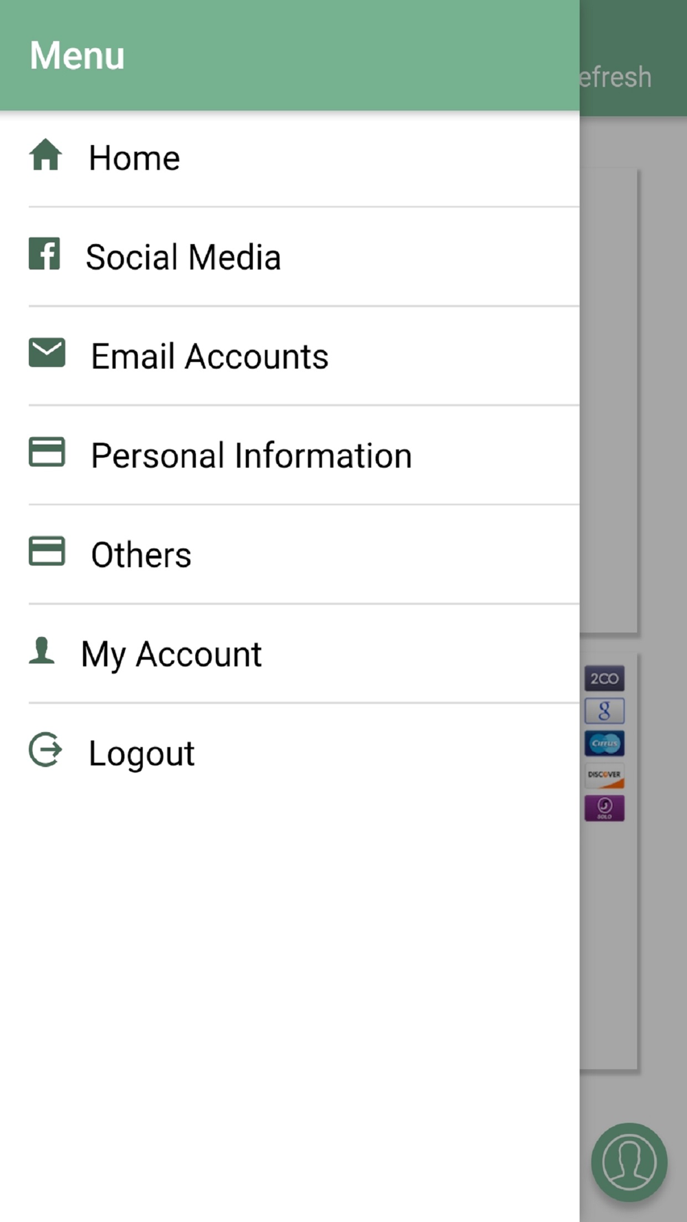Click the card icon beside Others
The height and width of the screenshot is (1222, 687).
coord(47,551)
